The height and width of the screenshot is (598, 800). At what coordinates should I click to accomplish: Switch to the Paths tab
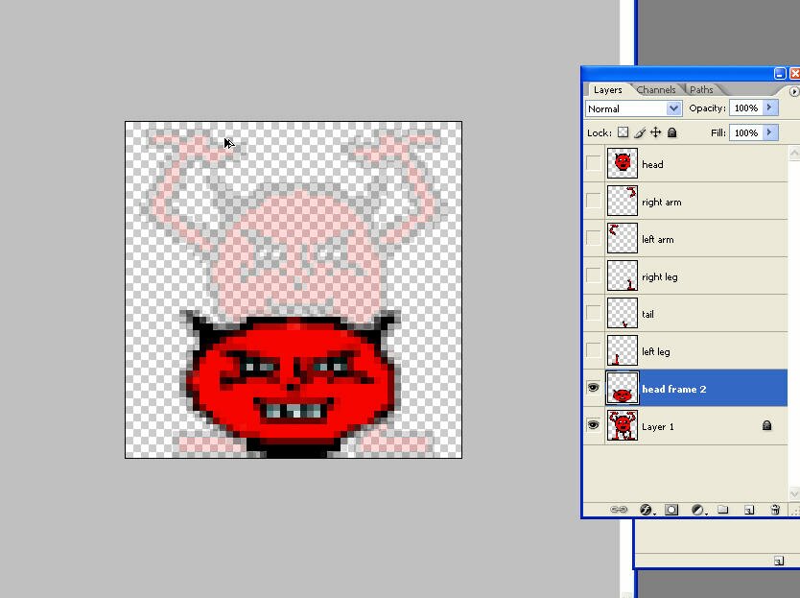pyautogui.click(x=701, y=90)
